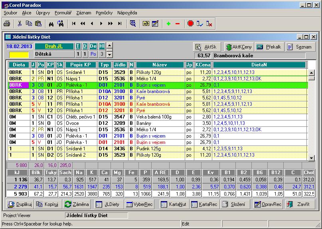Click the 'Jídelní lístky Diet' status entry
This screenshot has height=229, width=322.
click(x=97, y=215)
